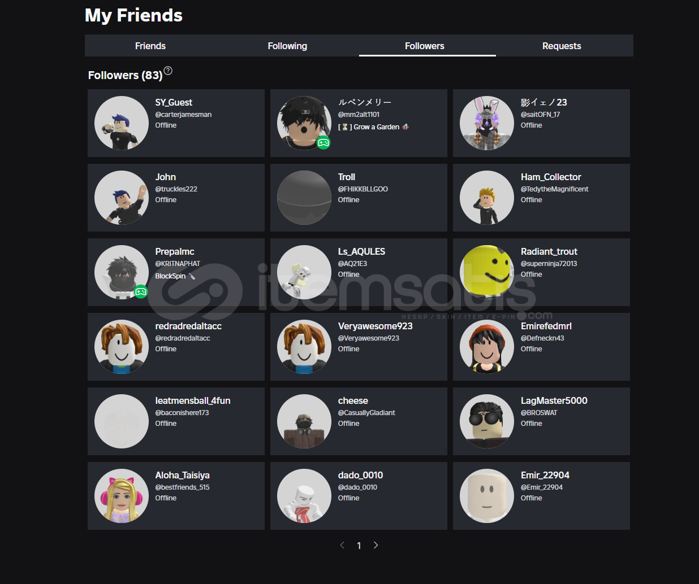
Task: Click the help icon beside Followers count
Action: click(168, 71)
